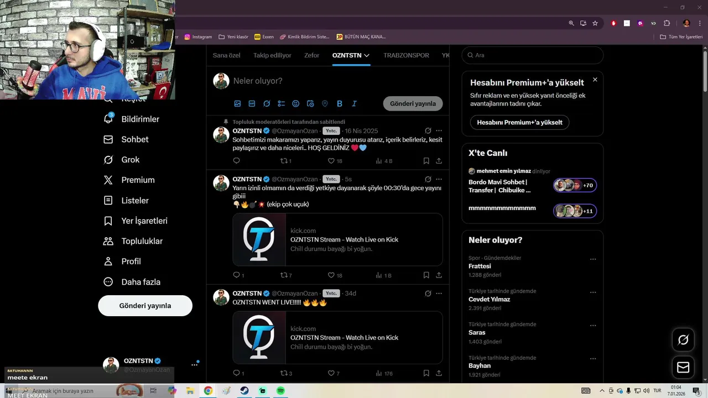The width and height of the screenshot is (708, 398).
Task: Open account switcher dots beside OZNTSTN
Action: pyautogui.click(x=194, y=365)
